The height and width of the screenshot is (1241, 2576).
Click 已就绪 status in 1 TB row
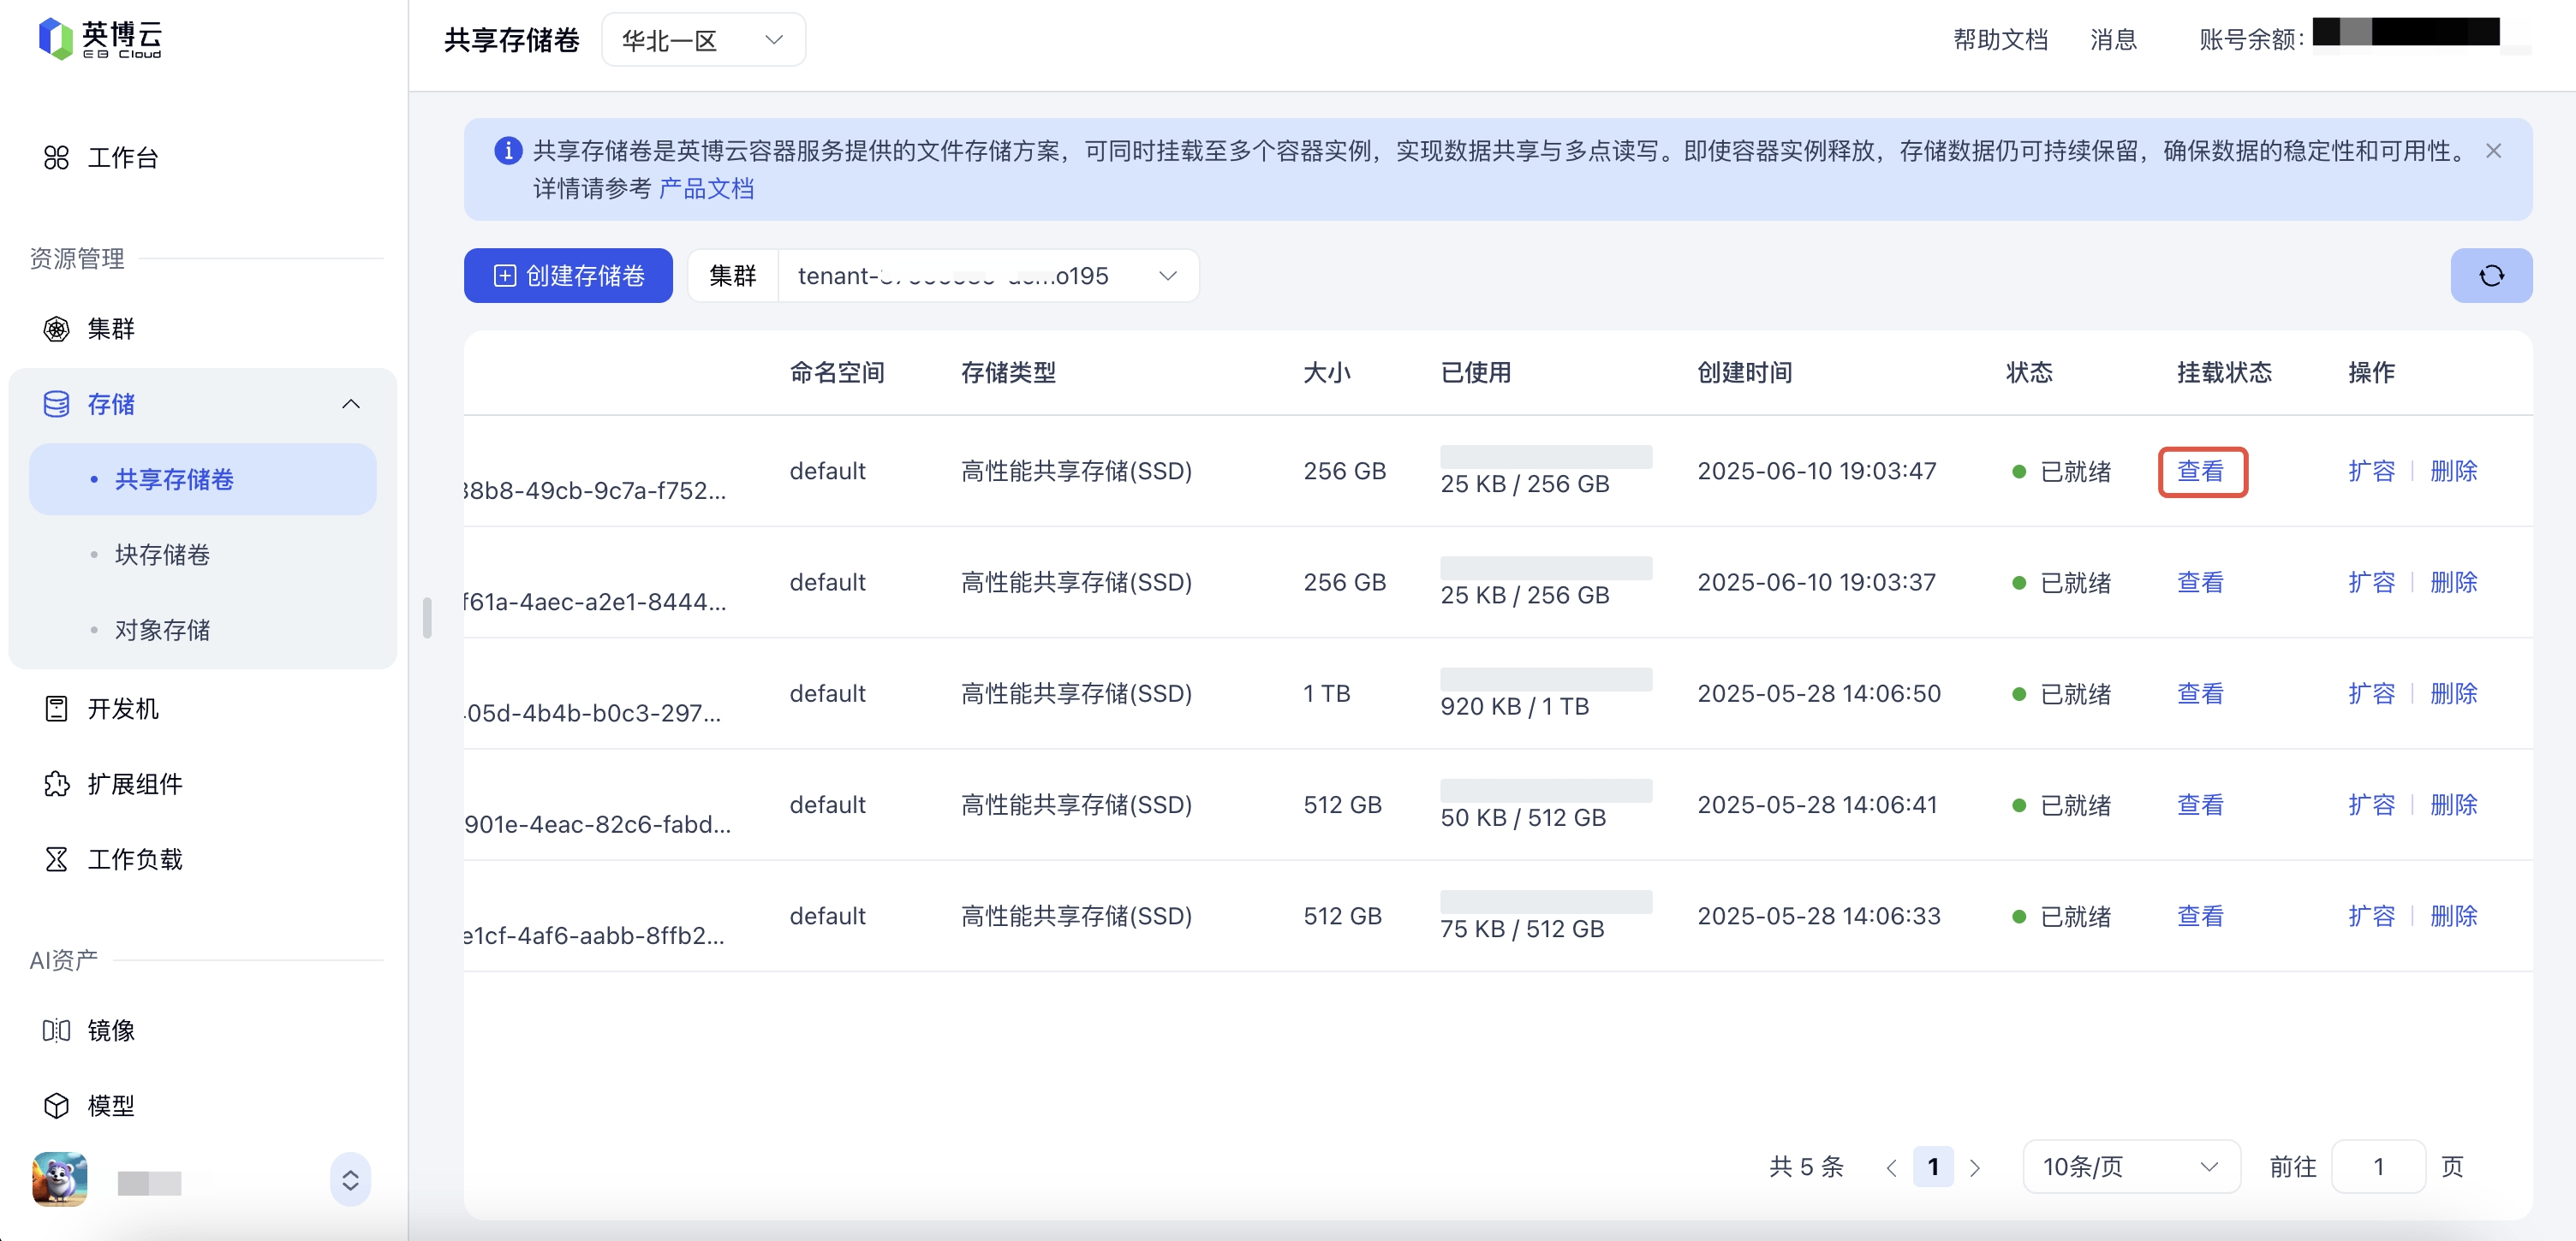click(2061, 693)
